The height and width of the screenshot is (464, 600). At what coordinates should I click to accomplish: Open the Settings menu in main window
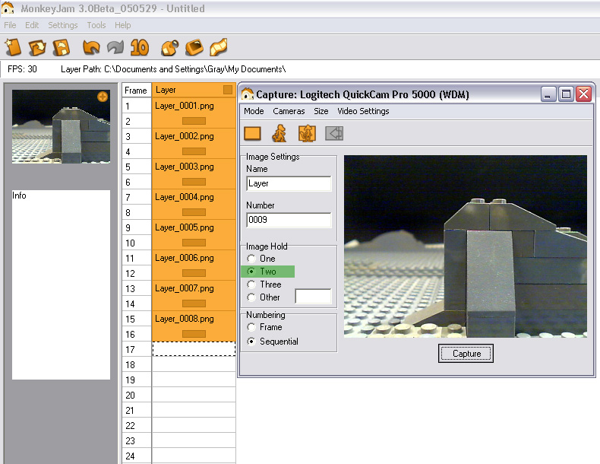coord(63,25)
